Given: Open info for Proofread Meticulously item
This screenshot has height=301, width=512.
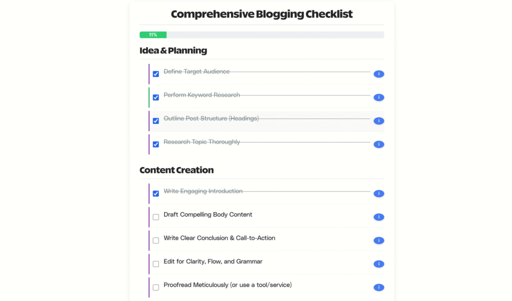Looking at the screenshot, I should coord(378,287).
